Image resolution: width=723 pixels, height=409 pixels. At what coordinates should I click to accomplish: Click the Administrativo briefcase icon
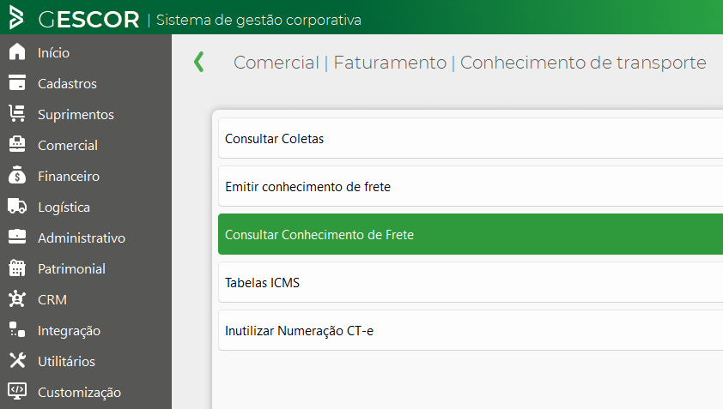tap(17, 237)
